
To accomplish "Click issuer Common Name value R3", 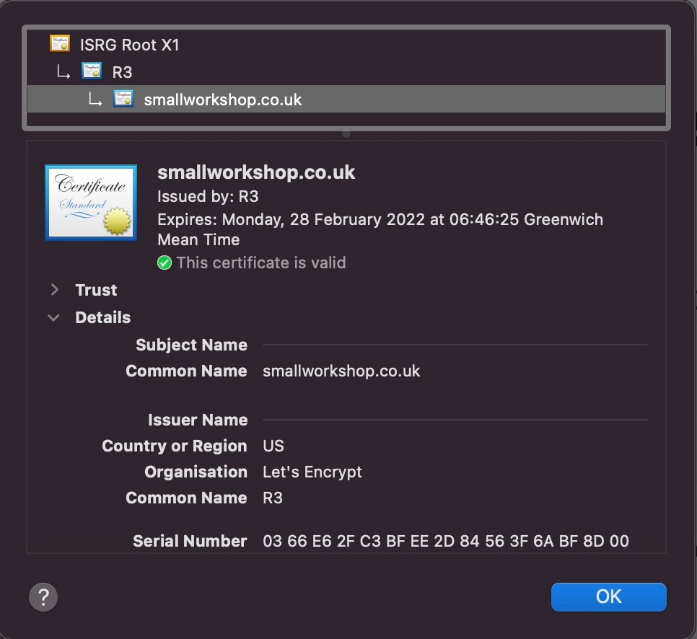I will coord(273,498).
